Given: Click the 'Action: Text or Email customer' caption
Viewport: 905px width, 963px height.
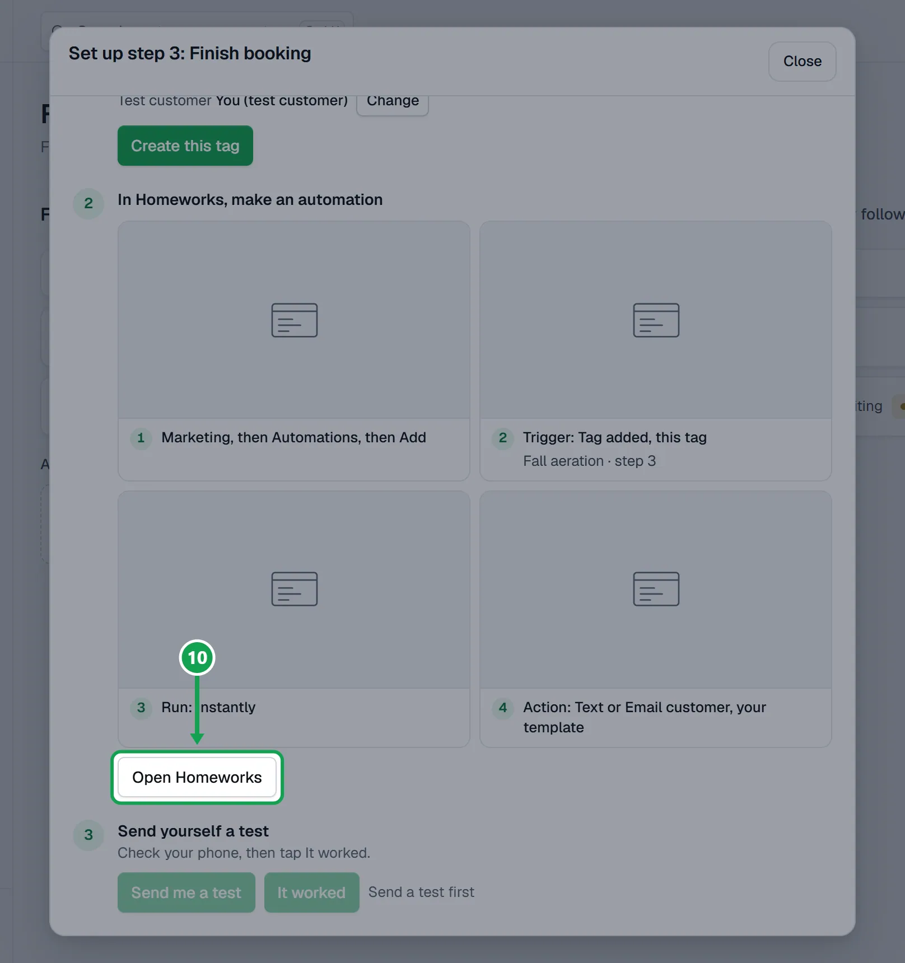Looking at the screenshot, I should (x=645, y=717).
